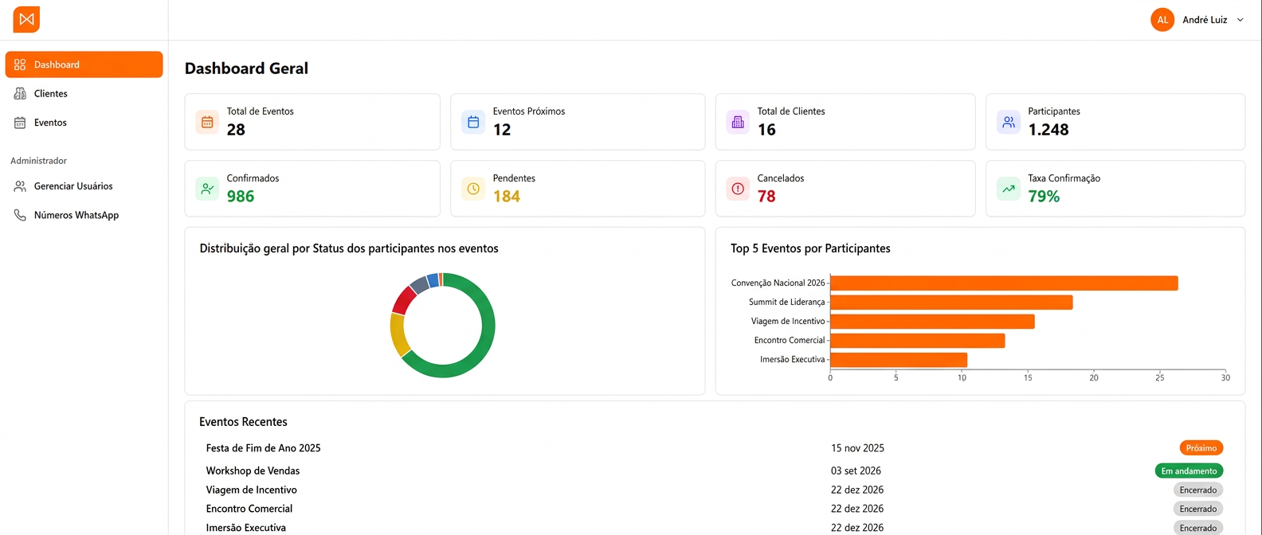Click the Eventos calendar icon in sidebar
Image resolution: width=1262 pixels, height=535 pixels.
20,123
